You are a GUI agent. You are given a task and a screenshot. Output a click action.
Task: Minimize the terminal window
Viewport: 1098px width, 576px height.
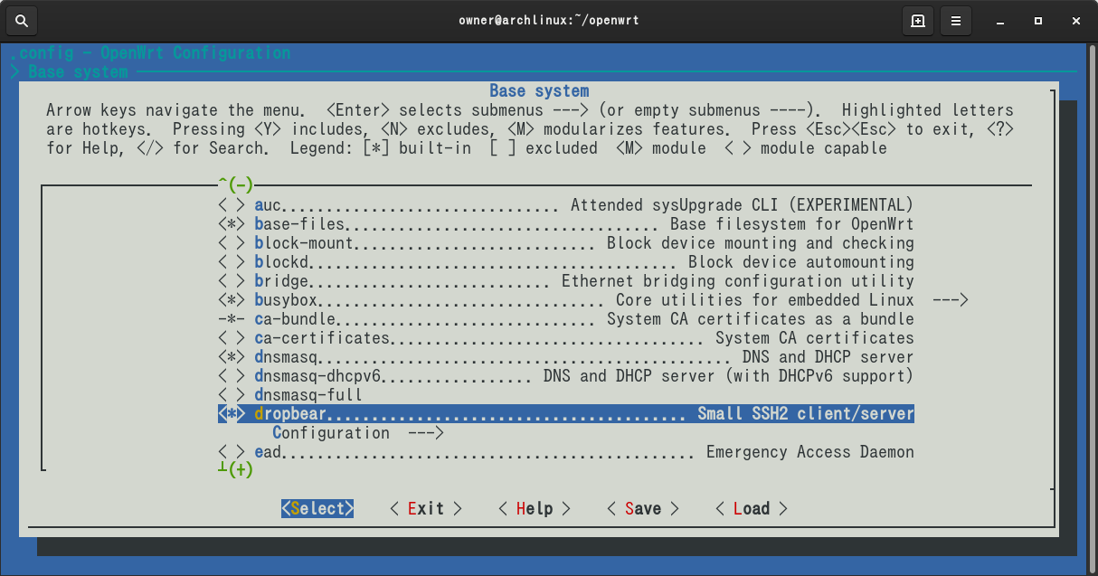(1001, 20)
